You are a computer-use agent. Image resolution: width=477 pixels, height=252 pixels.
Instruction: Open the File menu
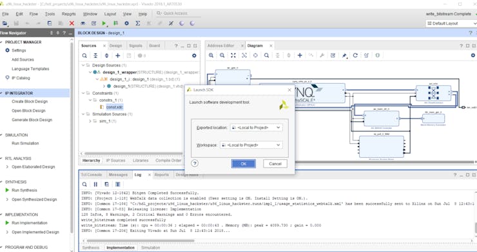click(5, 14)
